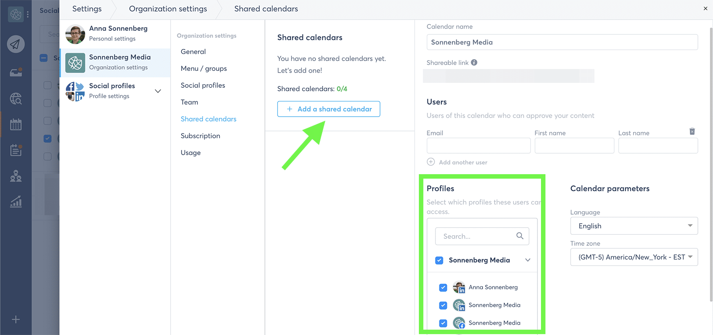Click the team members icon in sidebar
Image resolution: width=713 pixels, height=335 pixels.
pos(16,176)
